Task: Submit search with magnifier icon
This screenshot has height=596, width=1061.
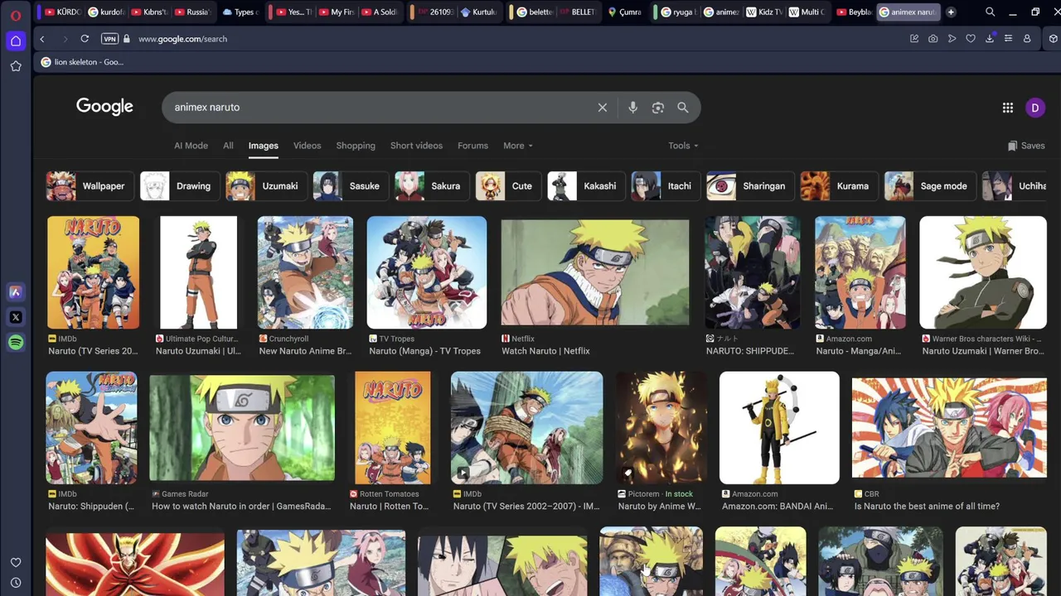Action: [x=683, y=108]
